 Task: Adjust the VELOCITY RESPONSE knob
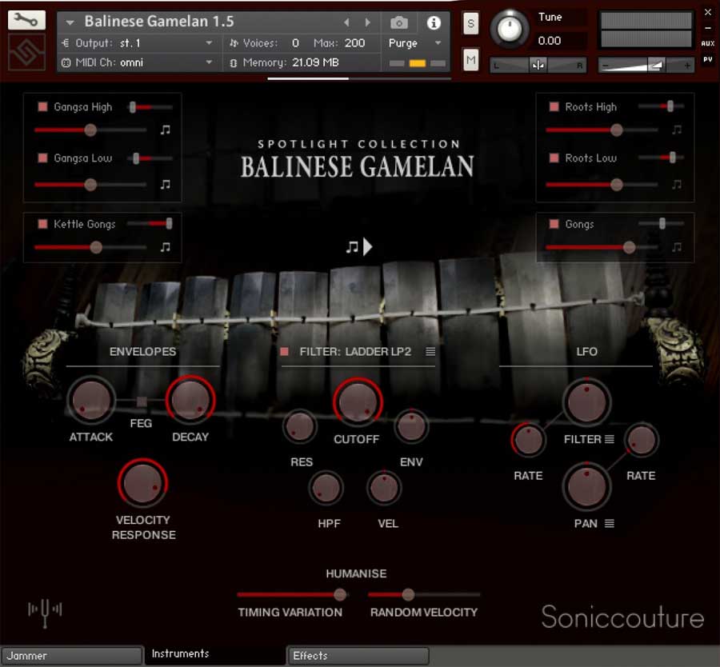point(143,482)
